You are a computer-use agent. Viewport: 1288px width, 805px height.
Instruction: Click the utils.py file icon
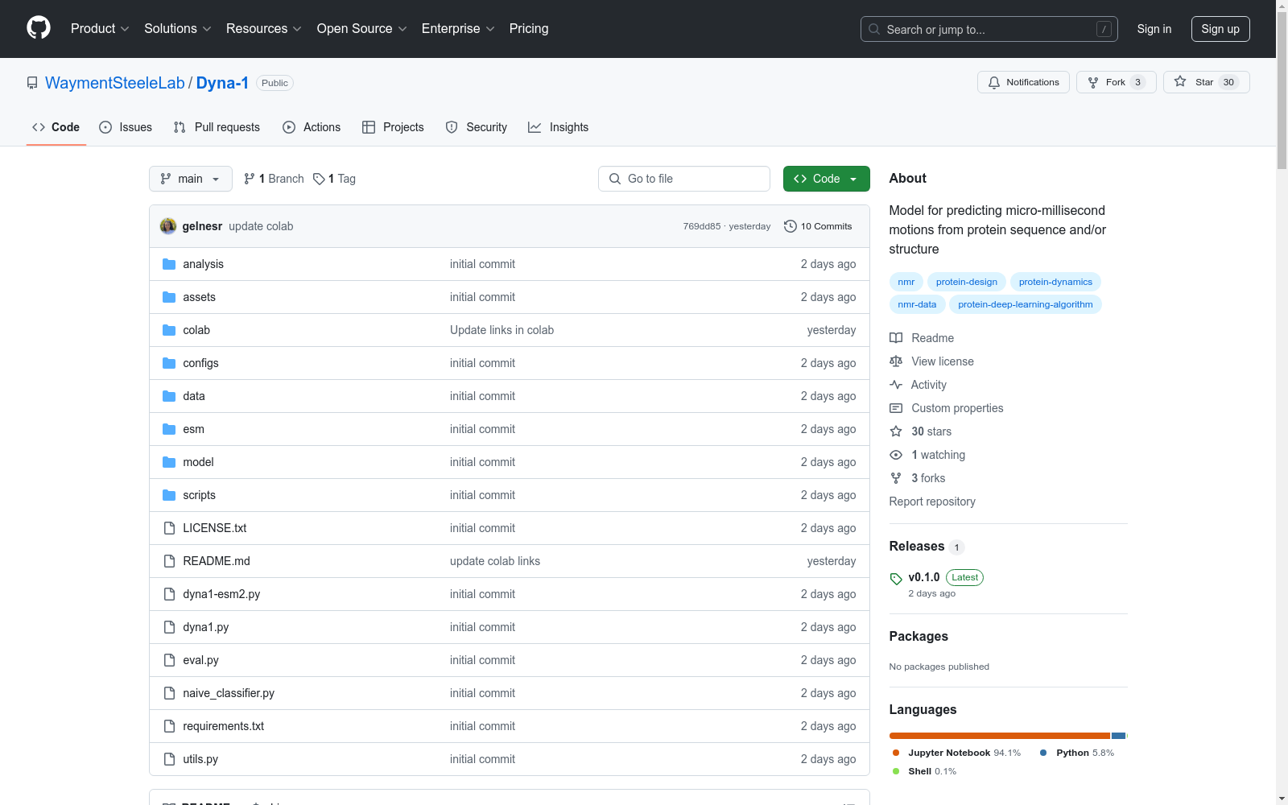[x=169, y=759]
